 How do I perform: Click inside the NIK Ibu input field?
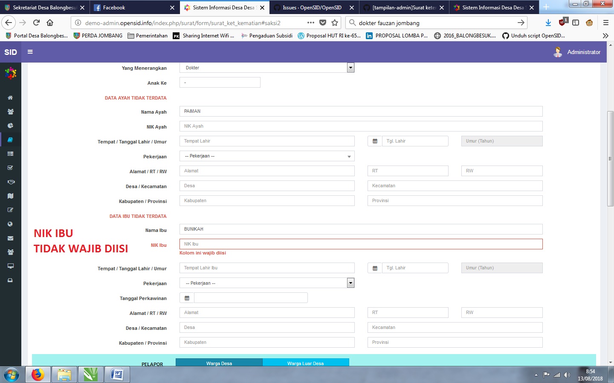(361, 244)
